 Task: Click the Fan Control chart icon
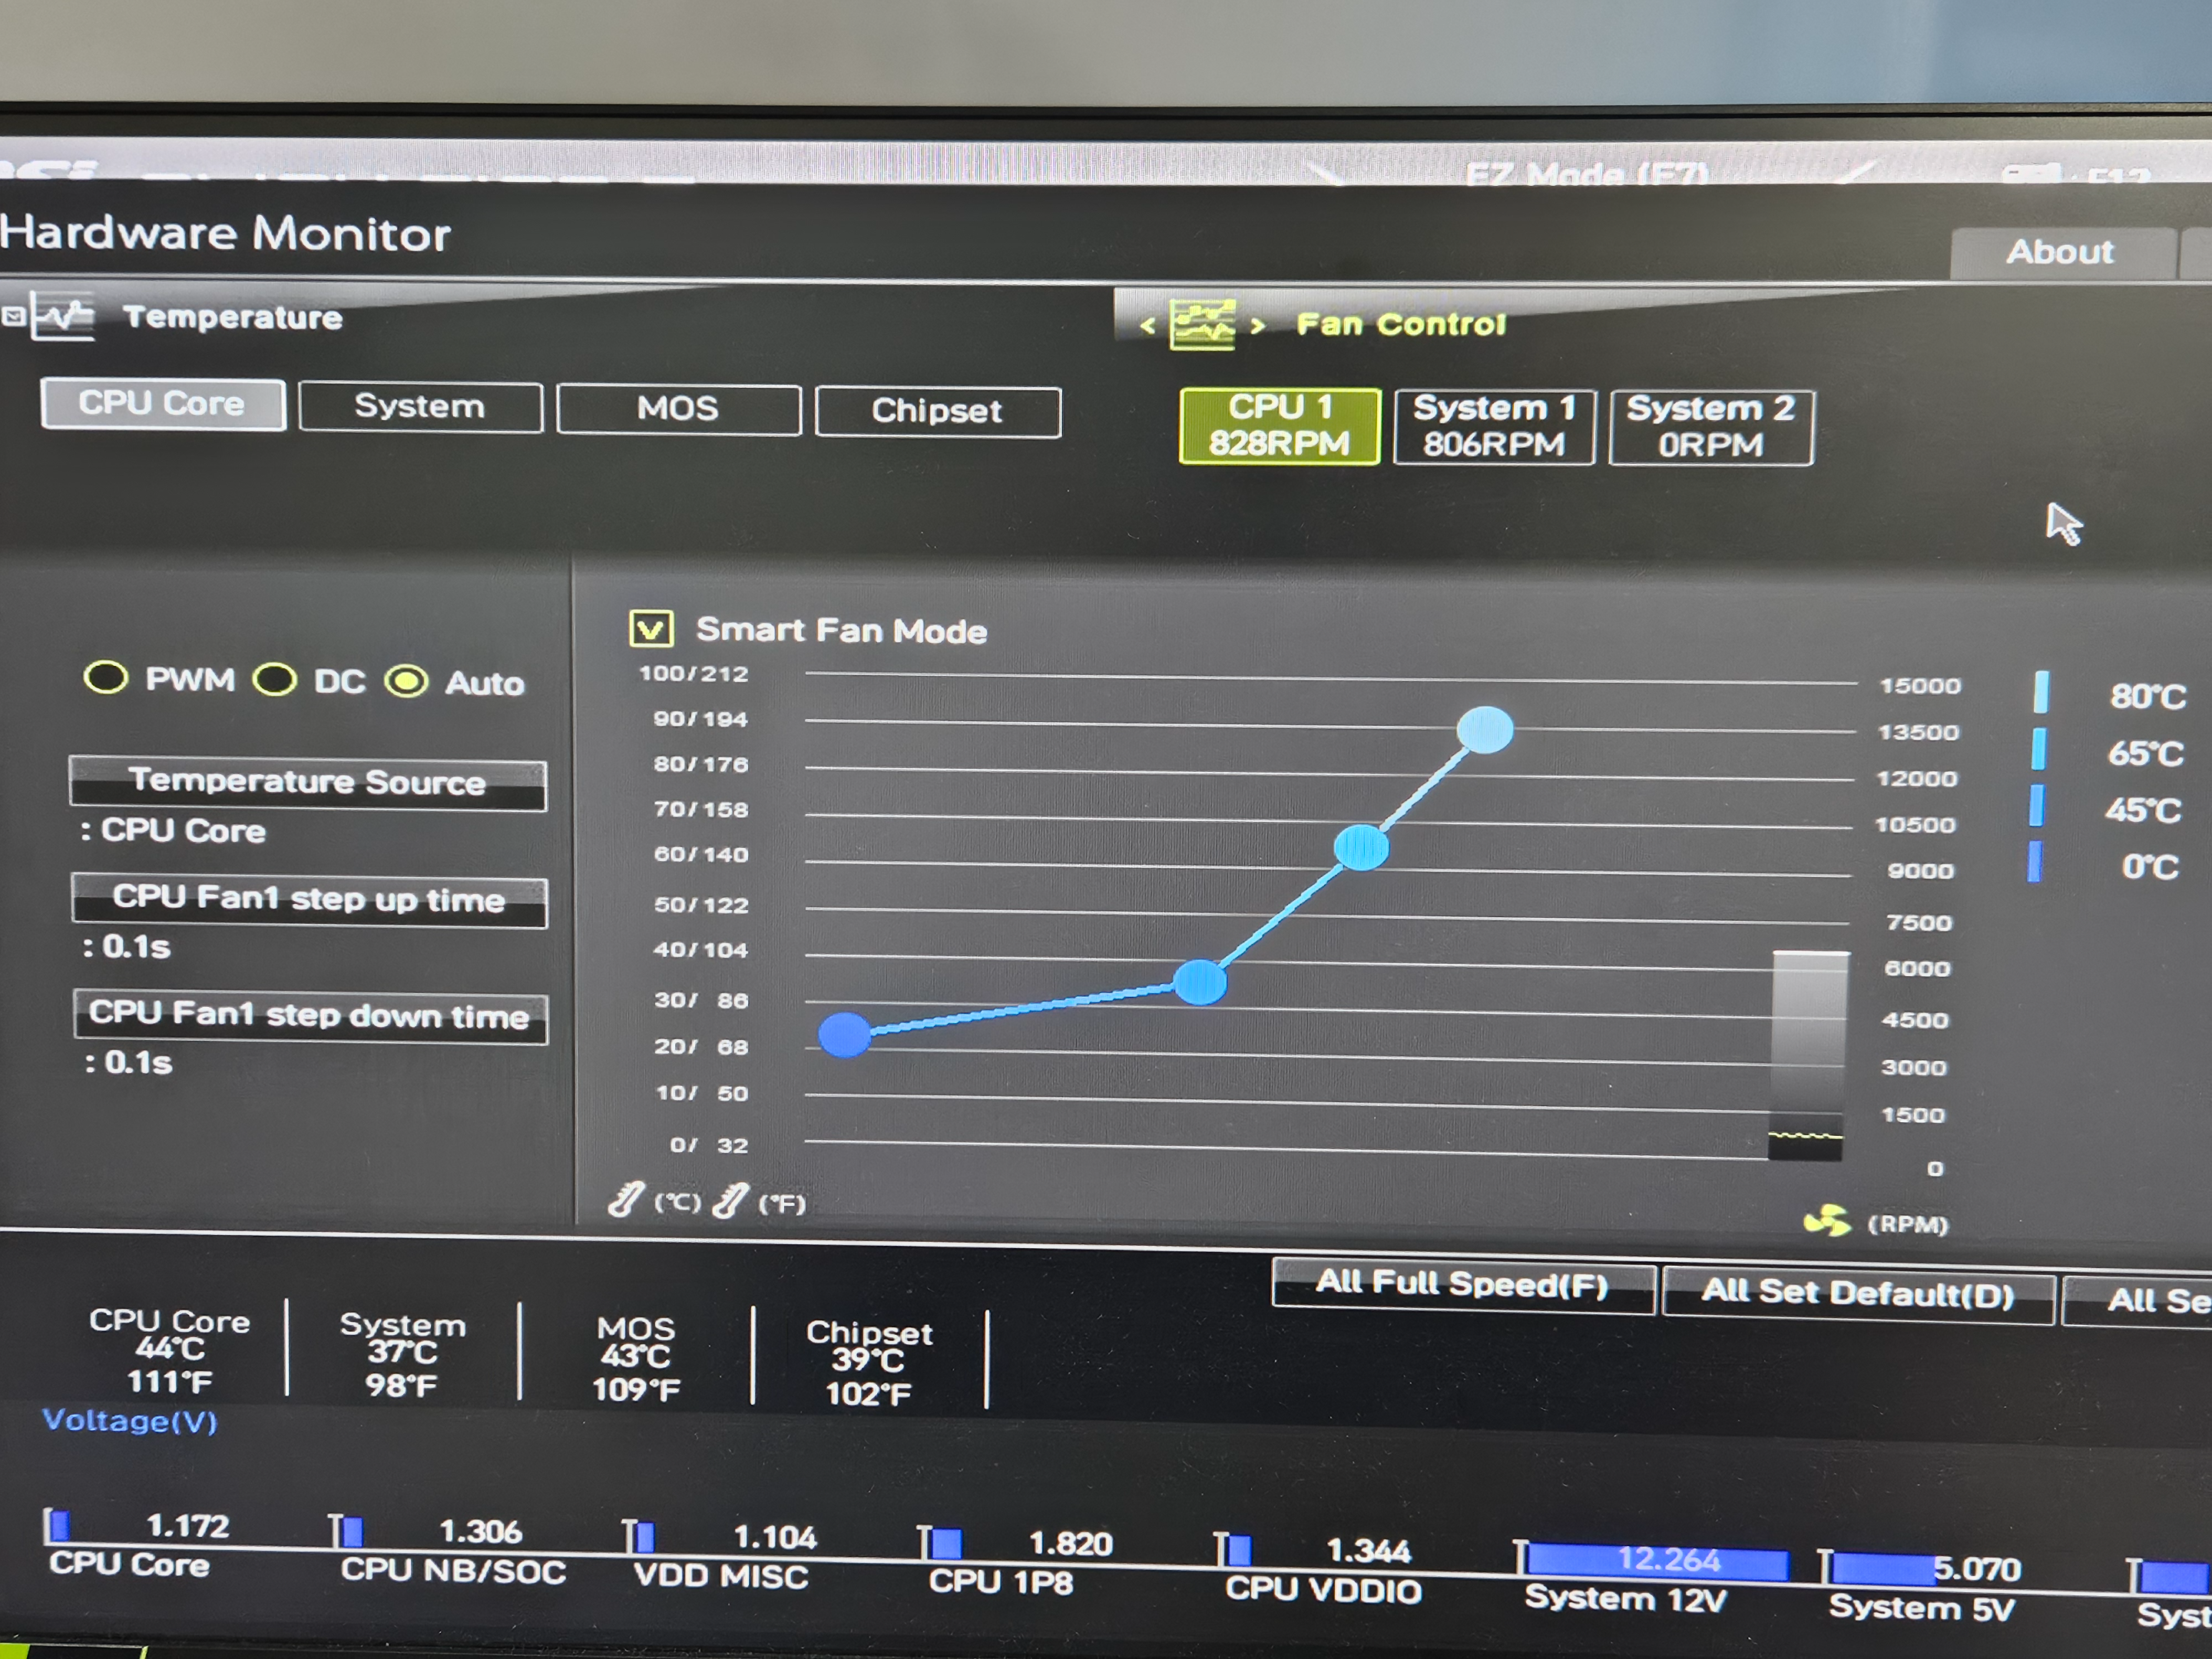pos(1202,324)
